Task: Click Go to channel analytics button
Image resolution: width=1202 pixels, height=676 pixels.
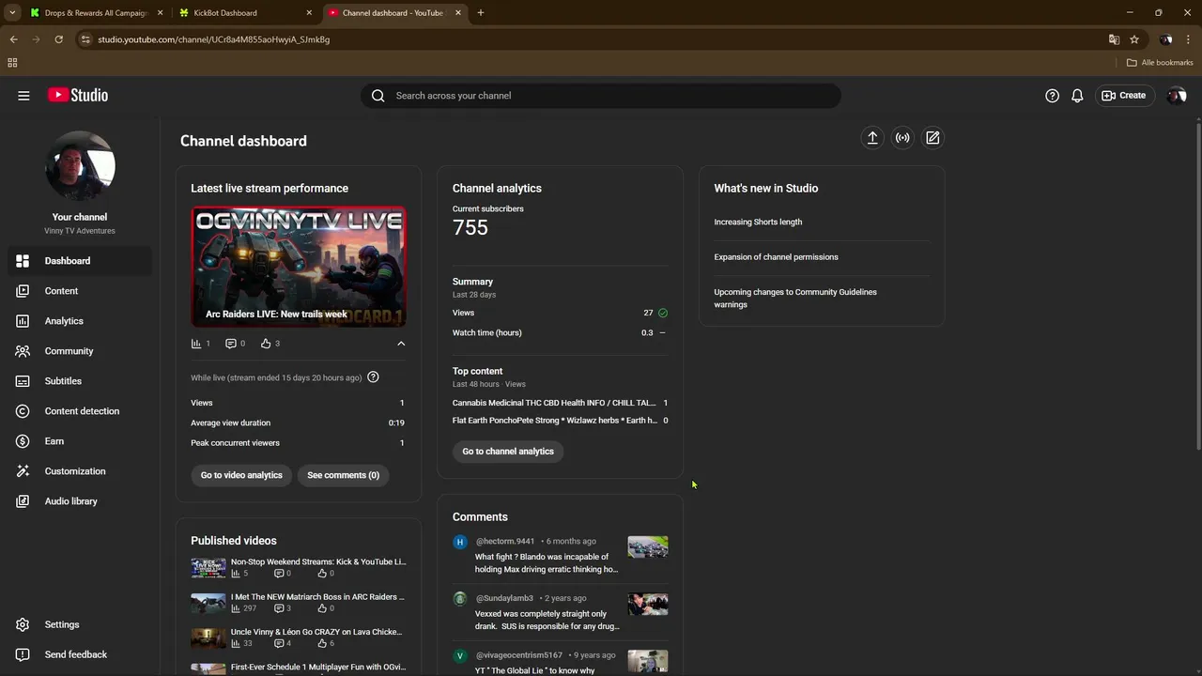Action: click(508, 452)
